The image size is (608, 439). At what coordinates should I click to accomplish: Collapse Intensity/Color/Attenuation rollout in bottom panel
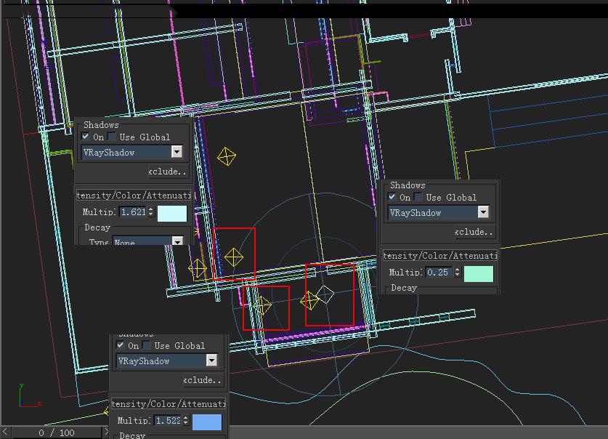169,403
